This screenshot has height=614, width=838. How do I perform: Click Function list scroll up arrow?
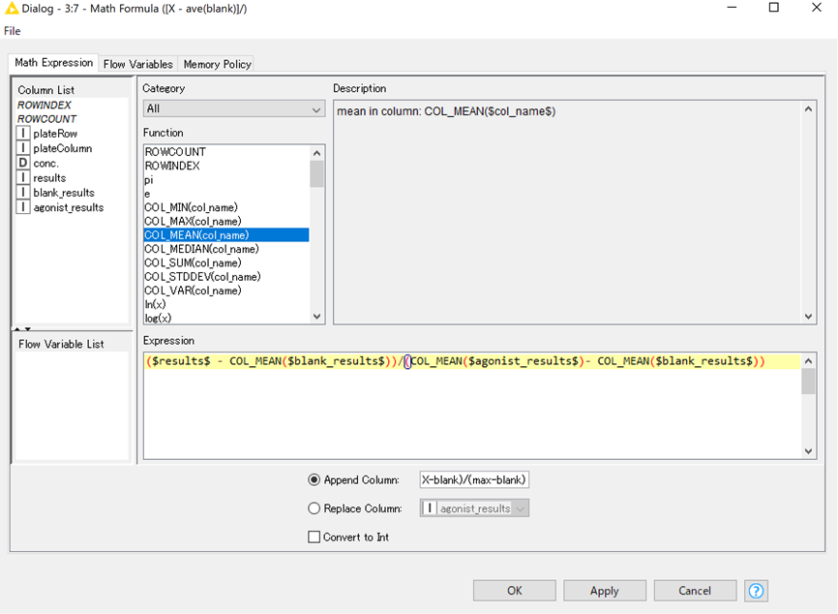point(317,153)
